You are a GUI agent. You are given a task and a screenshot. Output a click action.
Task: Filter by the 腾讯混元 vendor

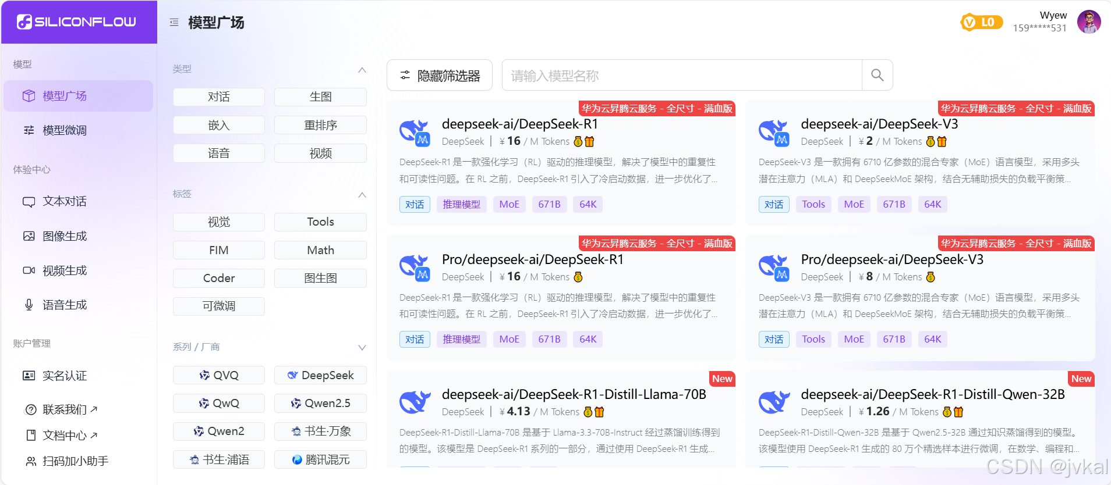coord(320,459)
